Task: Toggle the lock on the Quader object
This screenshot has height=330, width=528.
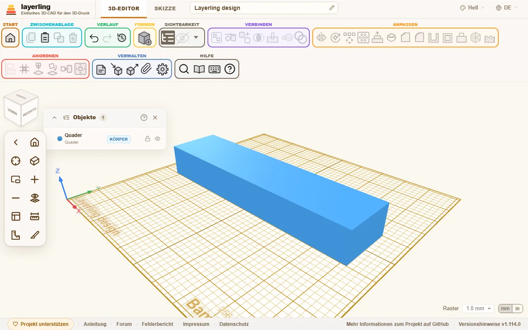Action: [x=147, y=139]
